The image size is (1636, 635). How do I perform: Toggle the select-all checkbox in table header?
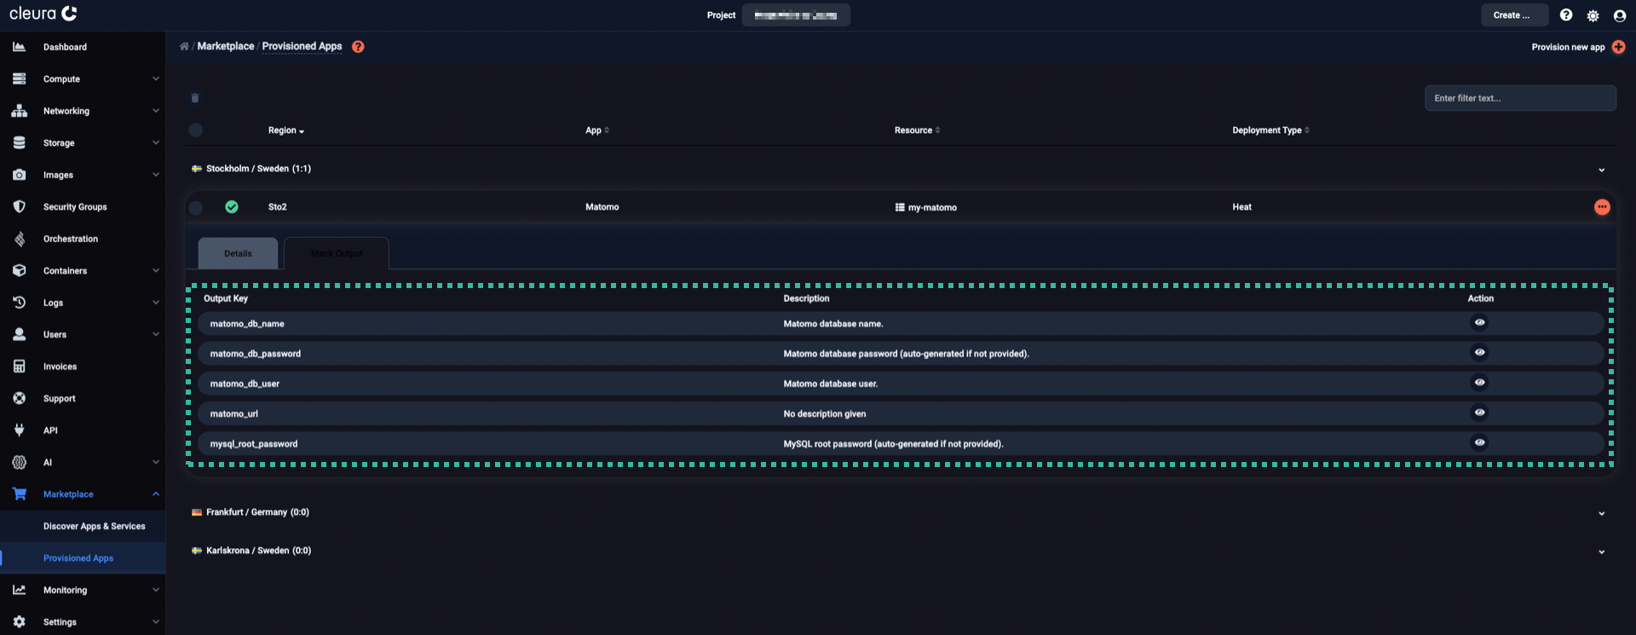coord(195,130)
